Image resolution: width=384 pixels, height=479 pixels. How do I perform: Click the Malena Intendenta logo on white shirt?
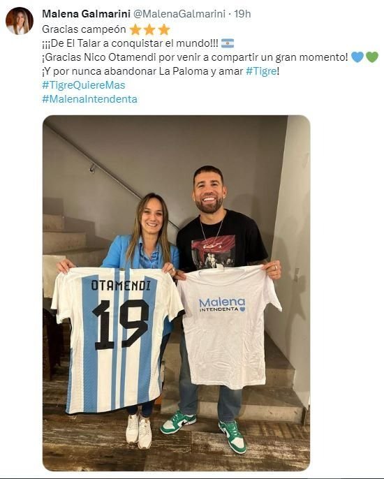222,305
